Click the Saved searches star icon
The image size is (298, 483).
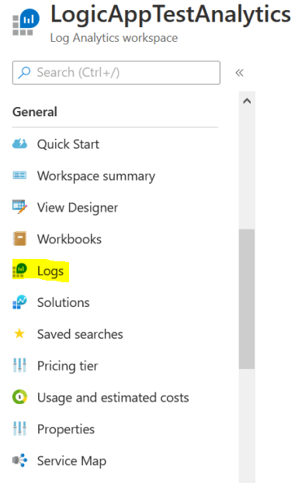point(19,333)
